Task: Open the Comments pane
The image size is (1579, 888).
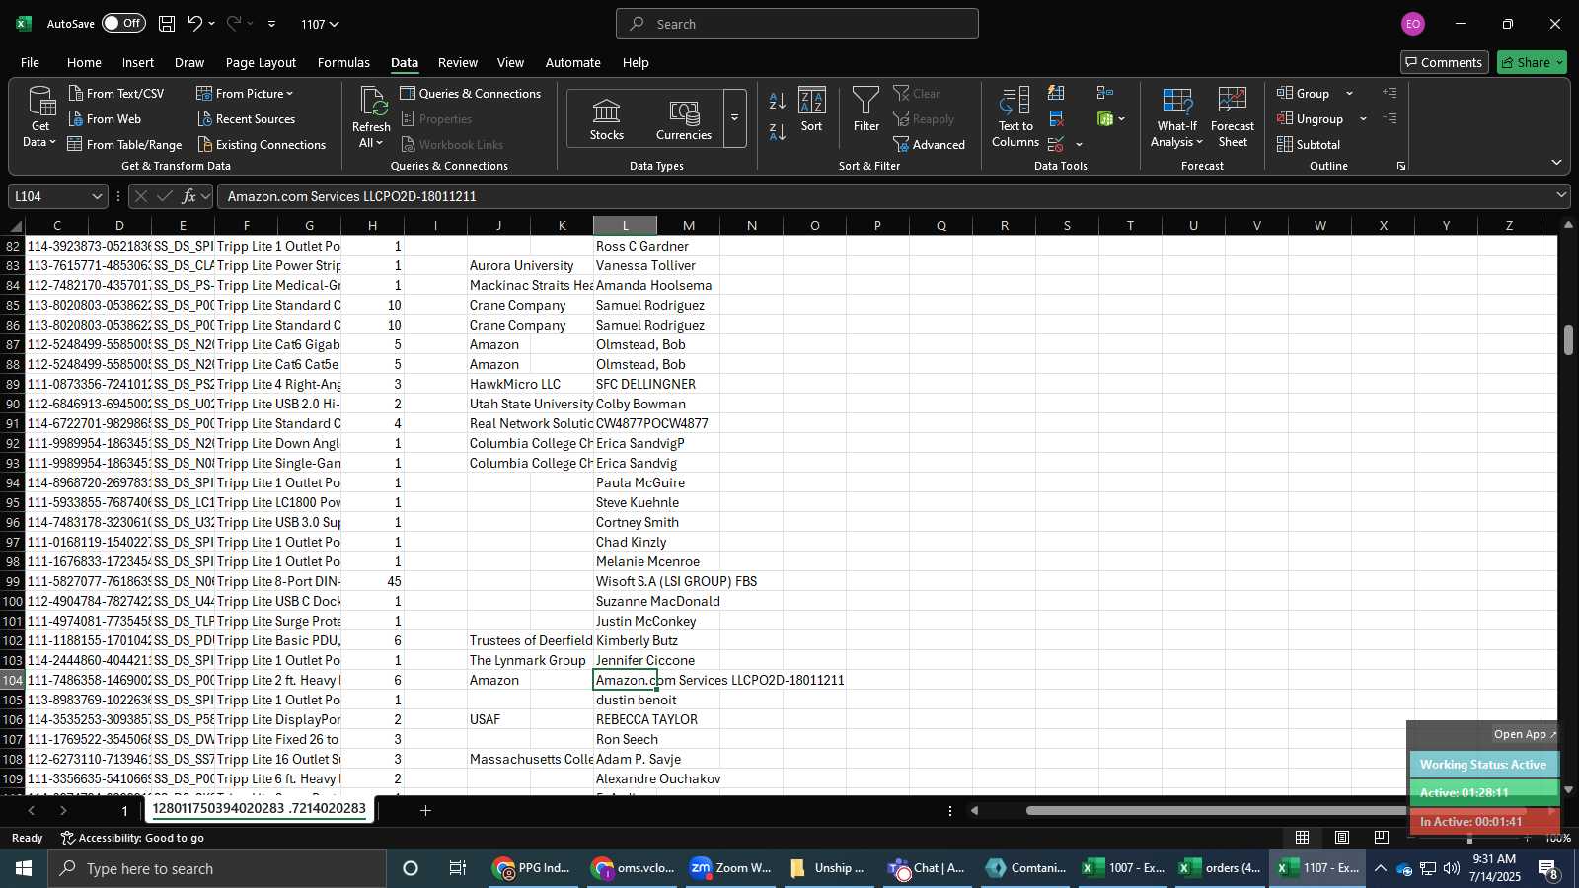Action: click(1445, 62)
